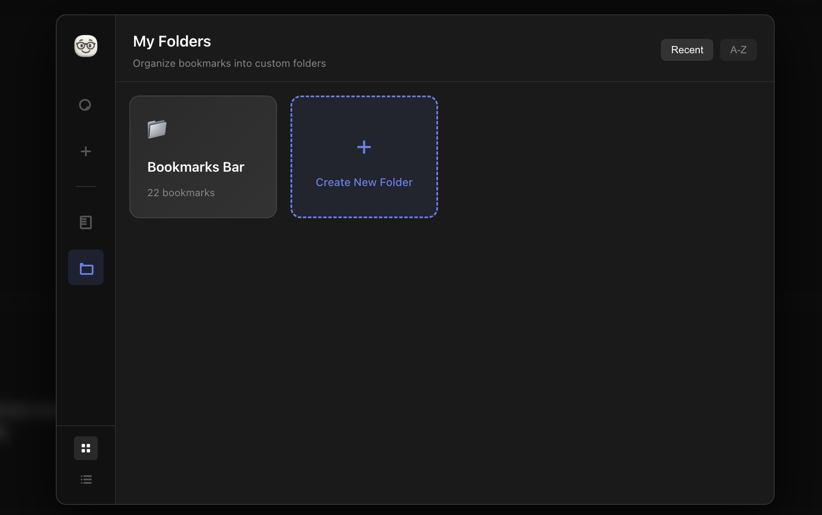Click the plus sign above Create New Folder
822x515 pixels.
[364, 147]
